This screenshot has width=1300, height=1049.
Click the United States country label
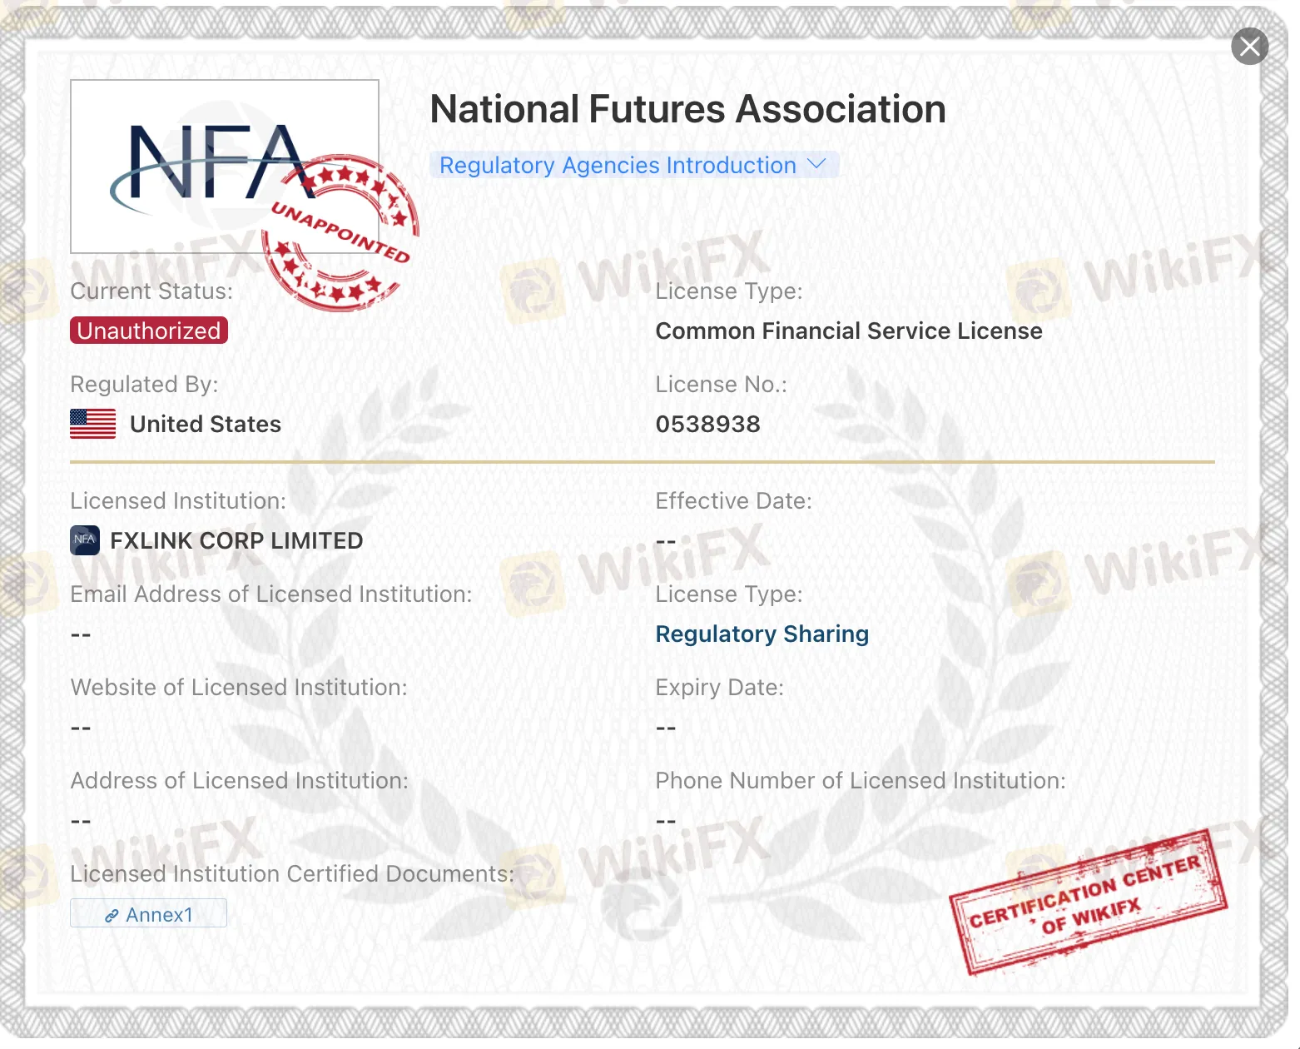(x=206, y=425)
